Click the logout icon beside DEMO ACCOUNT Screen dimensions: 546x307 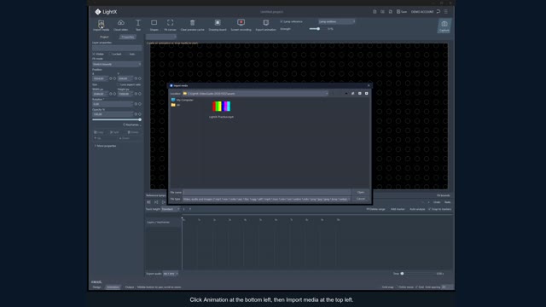(438, 11)
